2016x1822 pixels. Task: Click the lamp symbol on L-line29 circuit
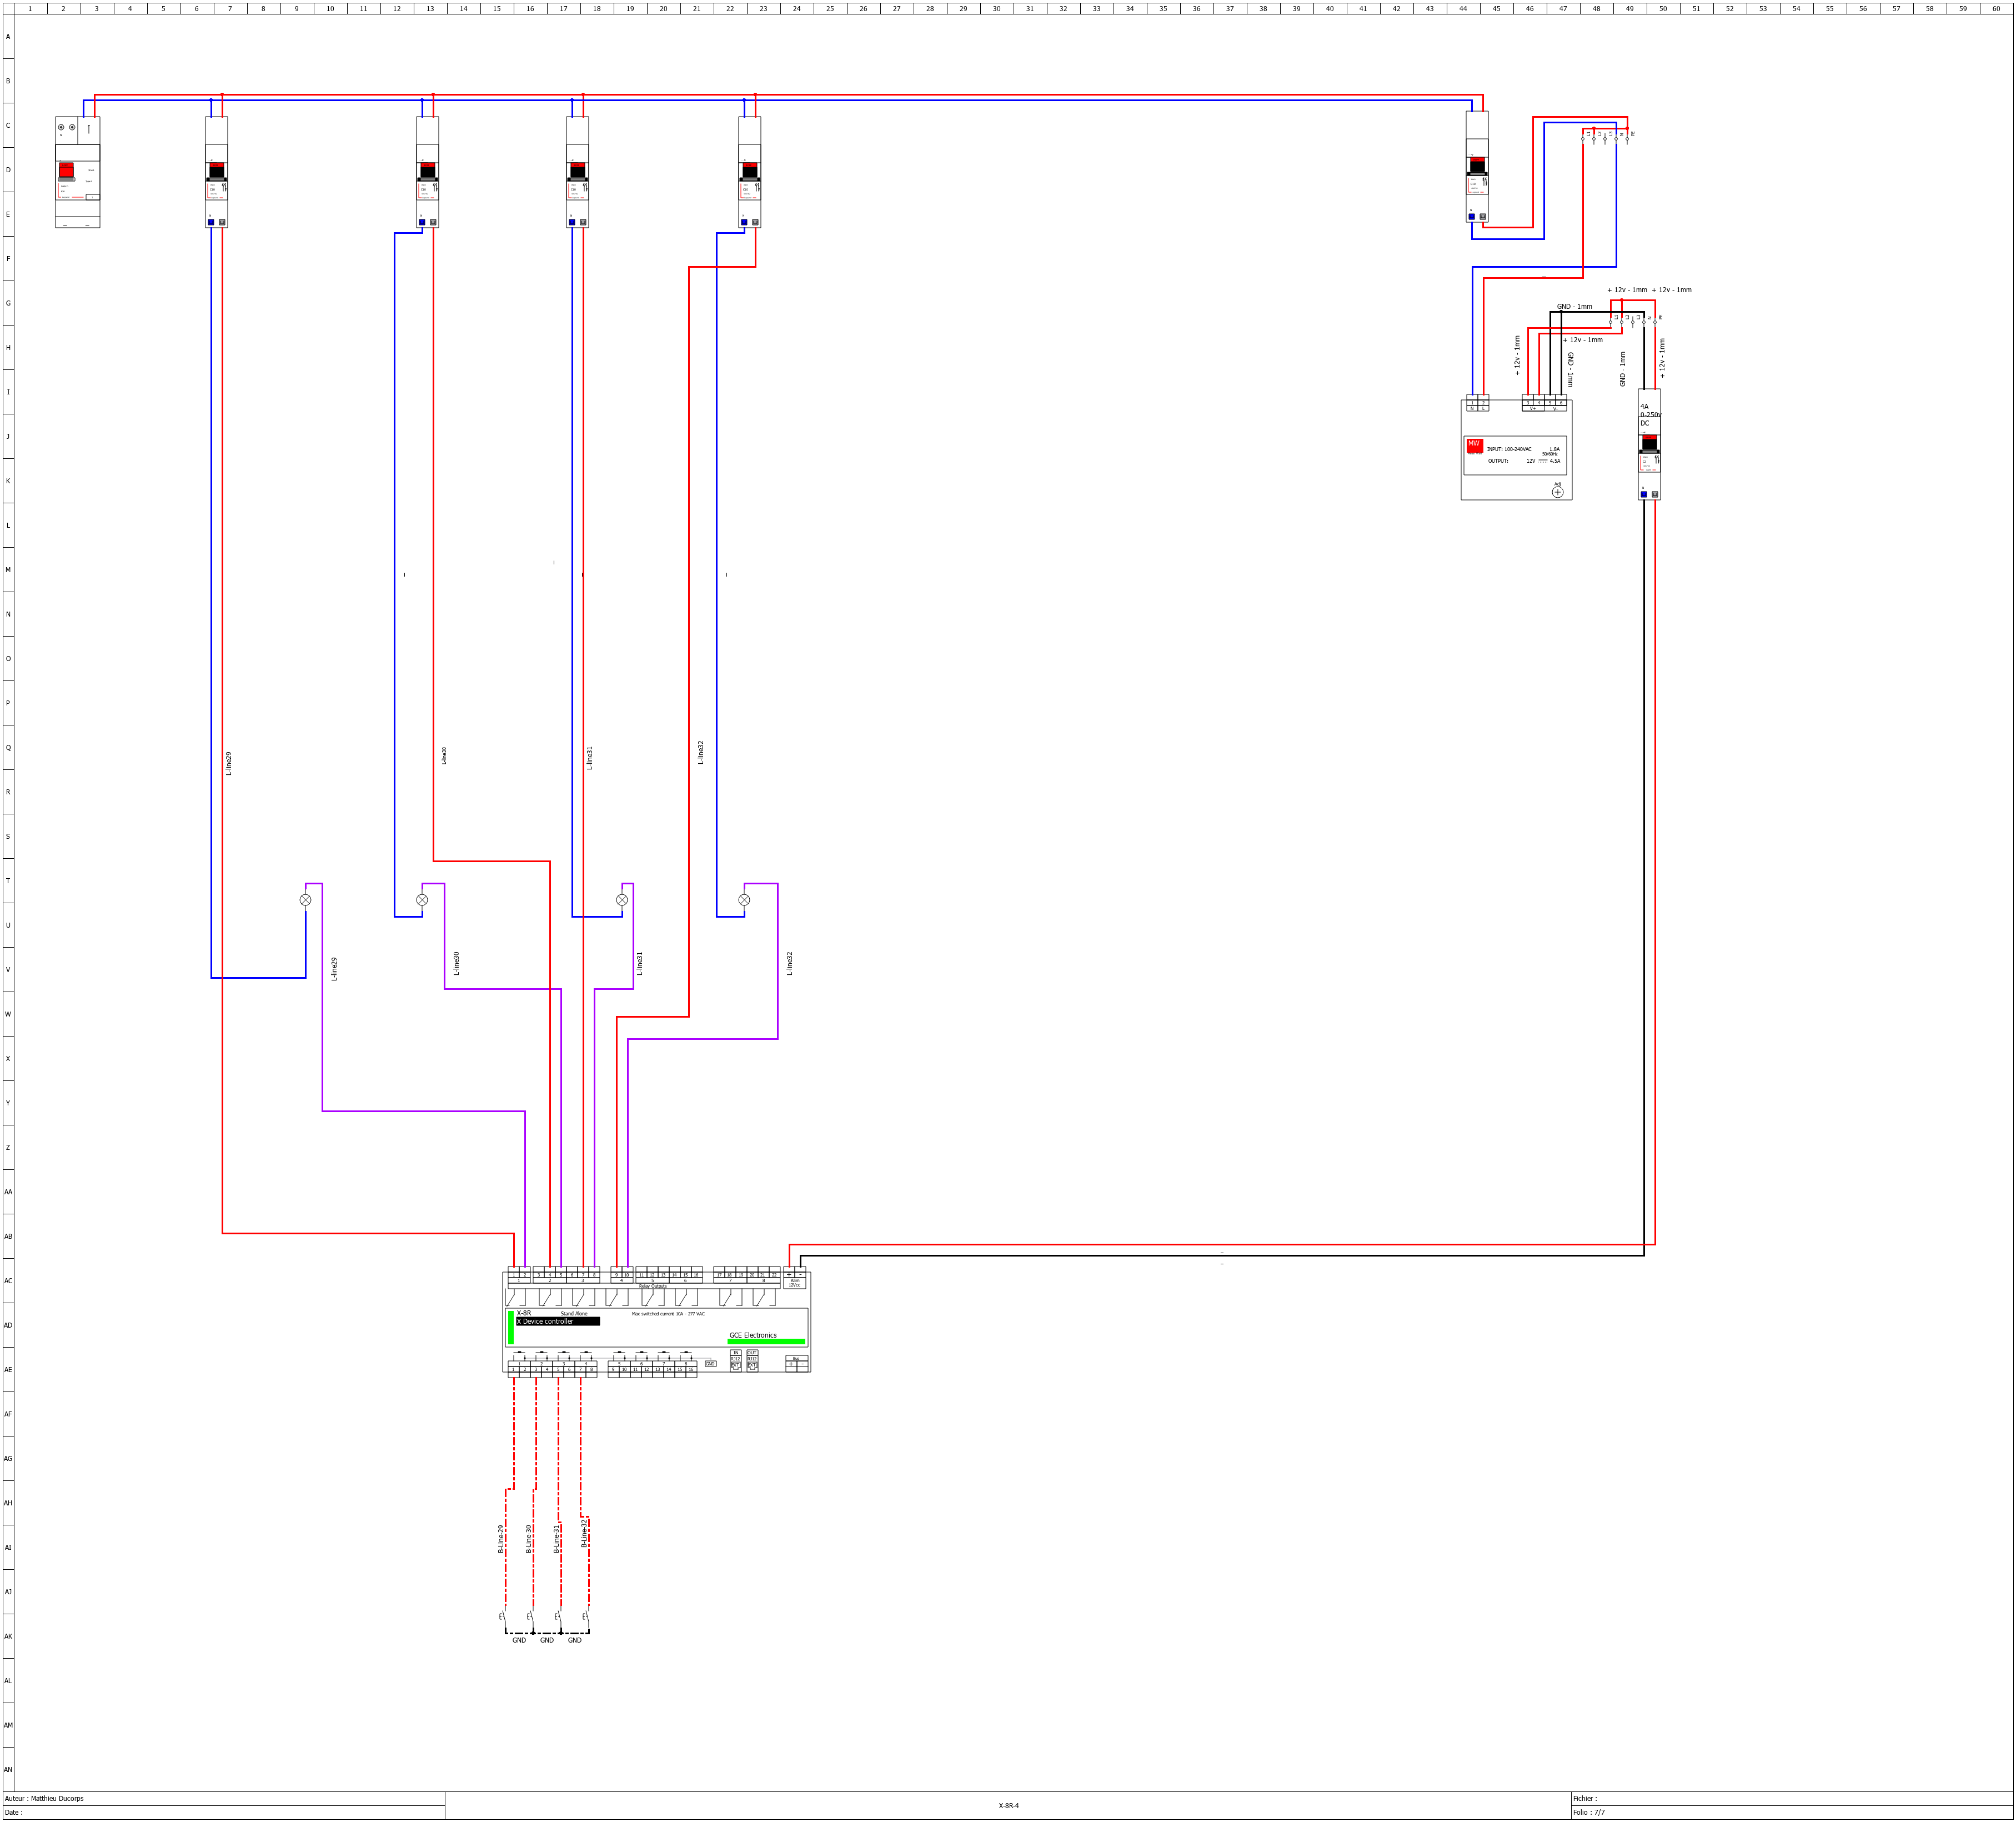coord(305,900)
